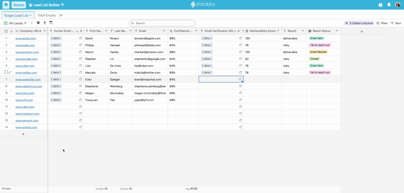This screenshot has height=193, width=404.
Task: Open notifications bell icon
Action: (x=389, y=5)
